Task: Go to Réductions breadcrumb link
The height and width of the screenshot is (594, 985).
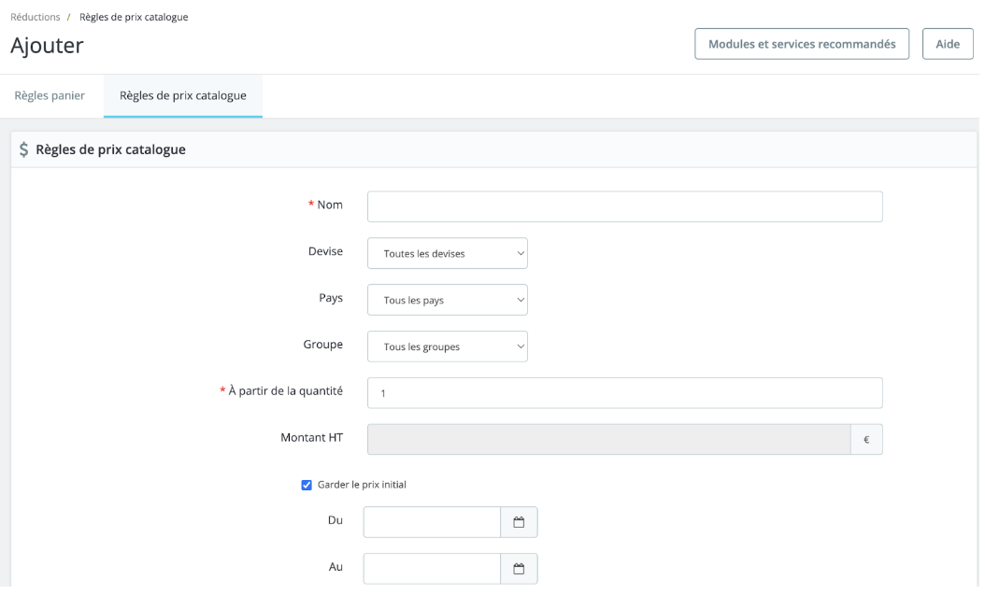Action: click(x=36, y=17)
